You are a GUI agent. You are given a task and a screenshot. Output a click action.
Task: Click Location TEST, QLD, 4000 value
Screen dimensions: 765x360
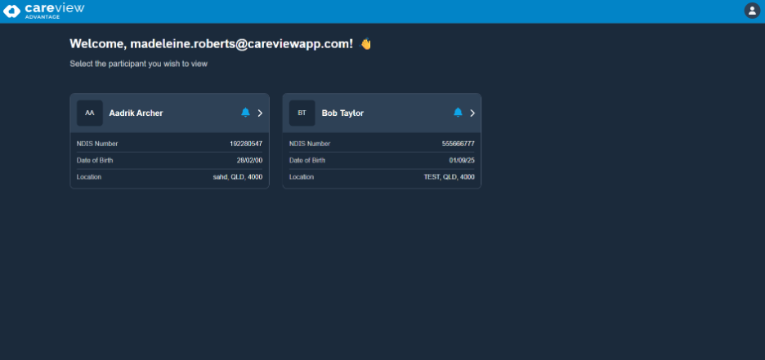pyautogui.click(x=449, y=176)
